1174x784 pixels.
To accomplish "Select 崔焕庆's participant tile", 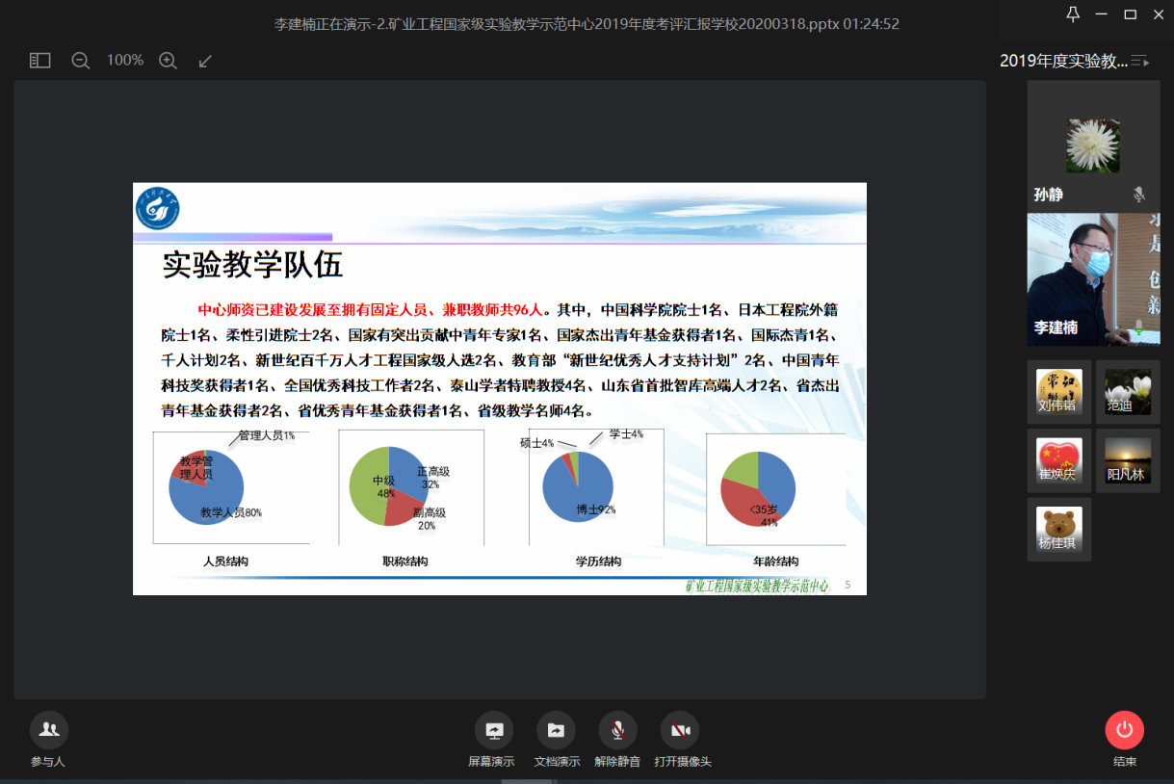I will (1058, 460).
